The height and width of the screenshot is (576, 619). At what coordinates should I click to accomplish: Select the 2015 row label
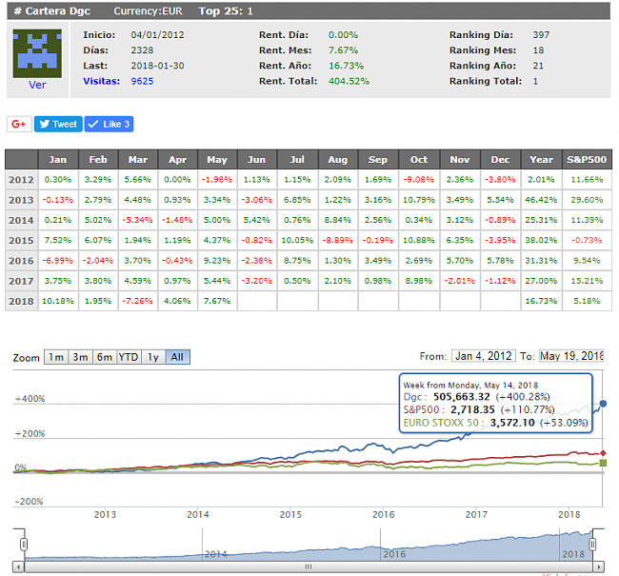21,241
